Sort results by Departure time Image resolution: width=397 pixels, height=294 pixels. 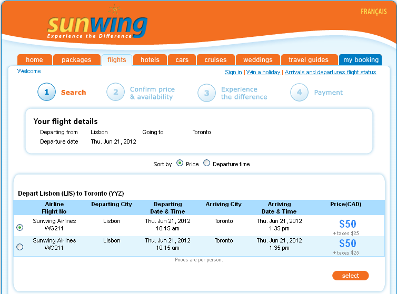coord(206,163)
